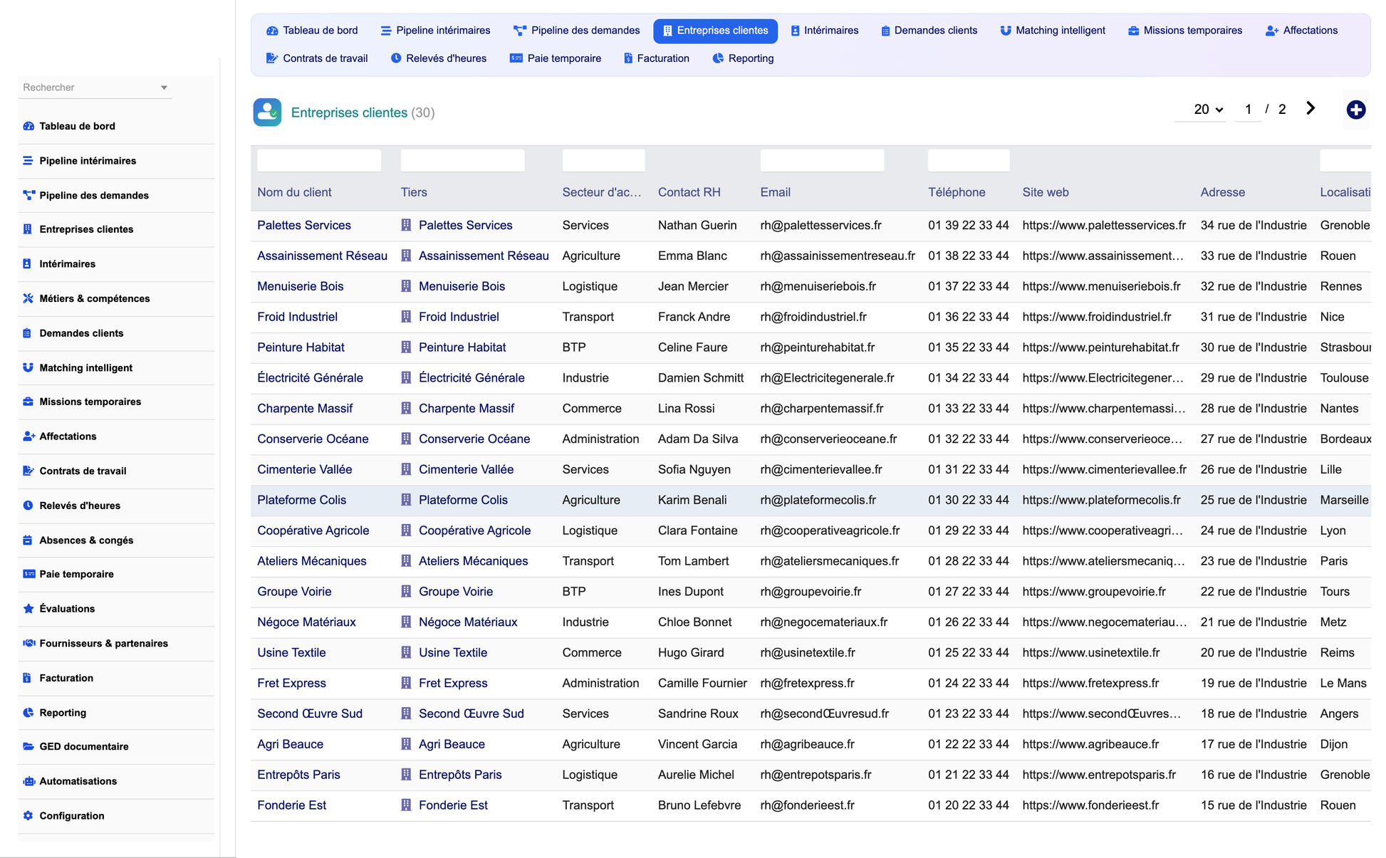Click the Facturation invoice icon in sidebar

click(x=28, y=678)
